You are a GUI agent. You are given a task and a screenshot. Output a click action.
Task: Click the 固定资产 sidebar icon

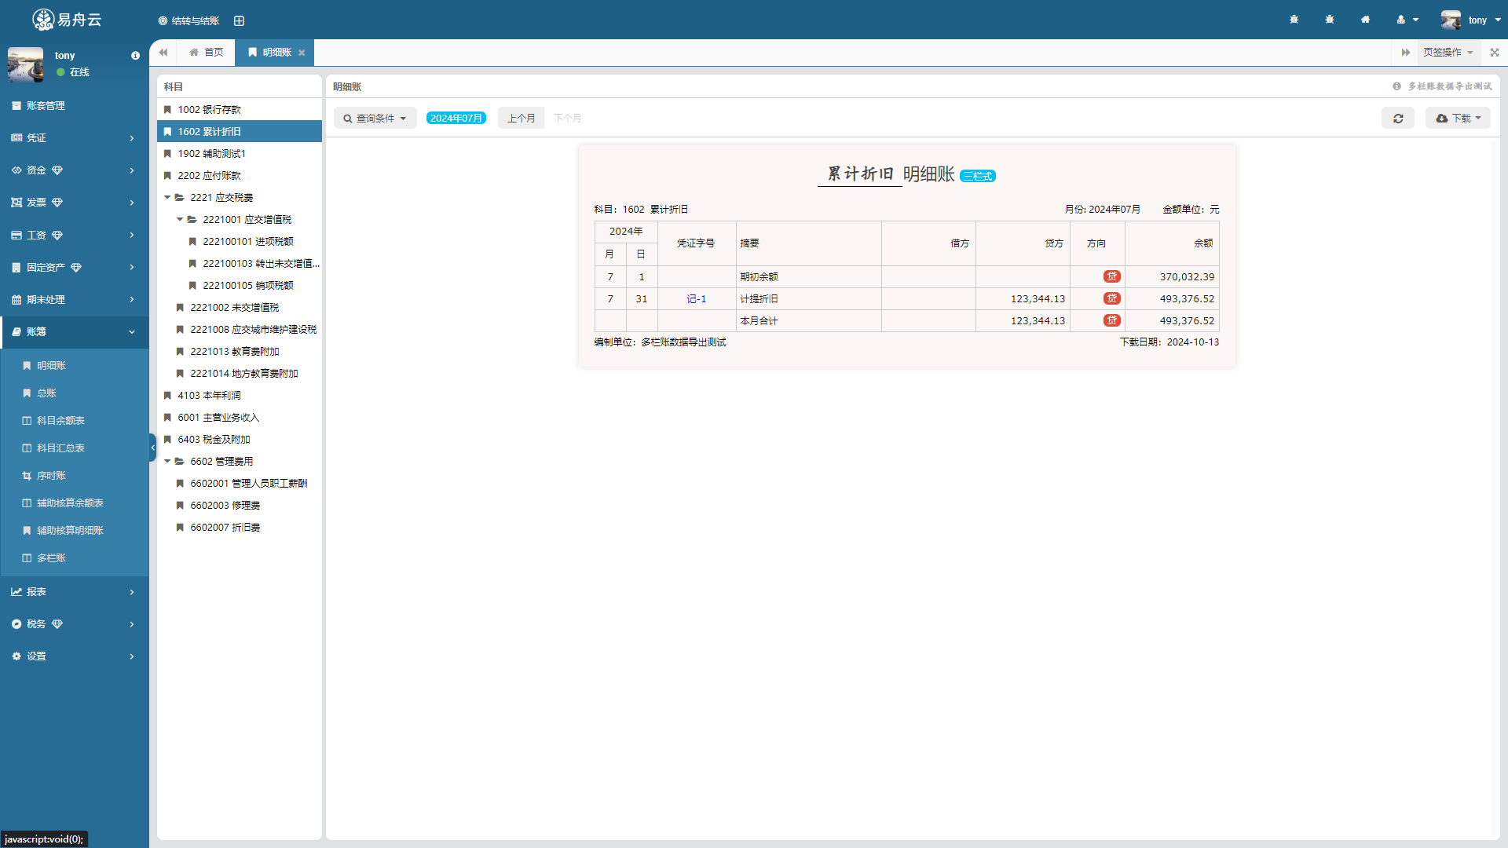tap(16, 267)
